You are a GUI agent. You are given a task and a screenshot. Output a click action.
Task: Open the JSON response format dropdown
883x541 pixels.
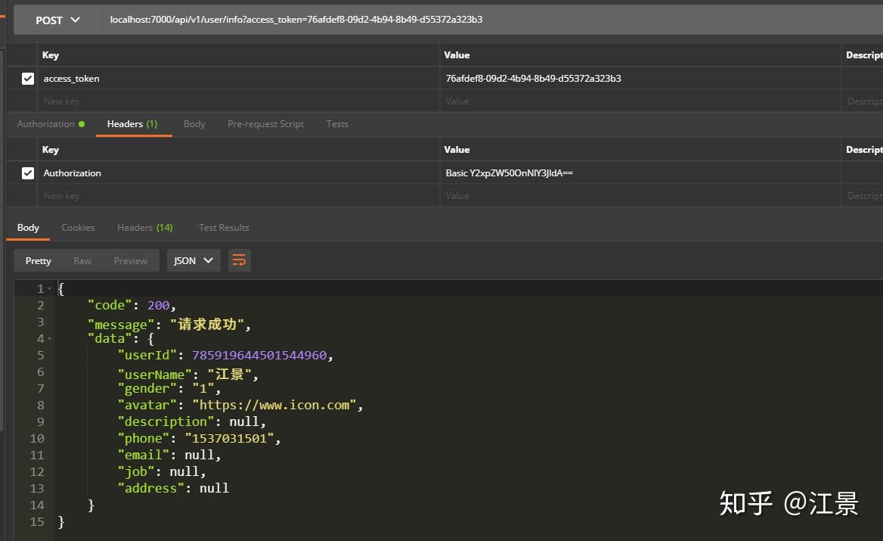tap(193, 260)
